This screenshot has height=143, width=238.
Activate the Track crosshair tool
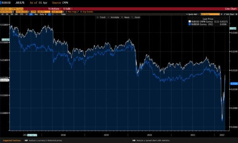coord(102,17)
